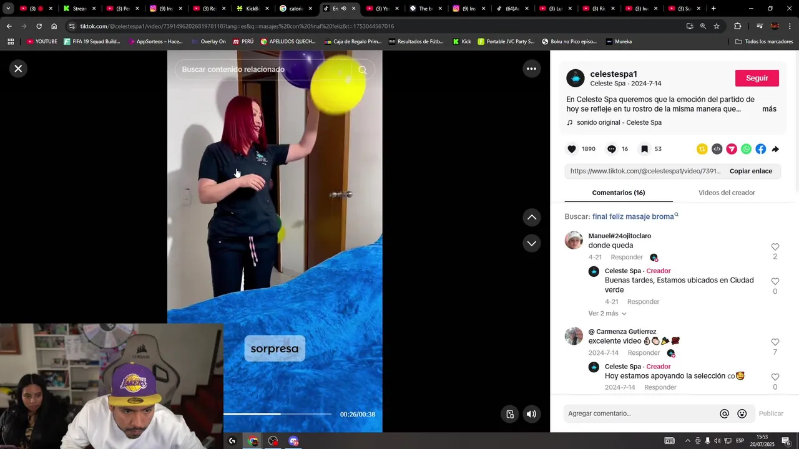Seek on the video progress bar
Screen dimensions: 799x449
tap(278, 413)
